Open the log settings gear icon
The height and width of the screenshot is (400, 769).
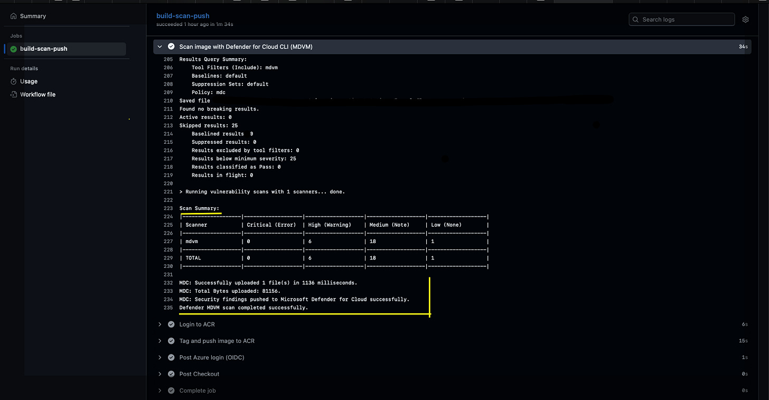pos(746,20)
